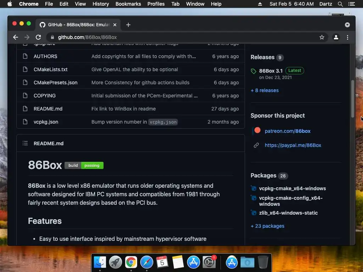Open Spotlight search in menu bar

pyautogui.click(x=340, y=4)
